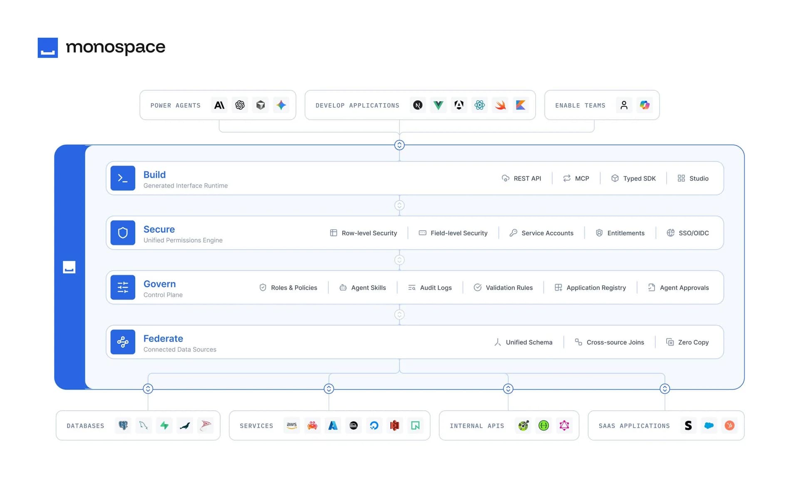
Task: Click Agent Approvals in Govern row
Action: point(678,287)
